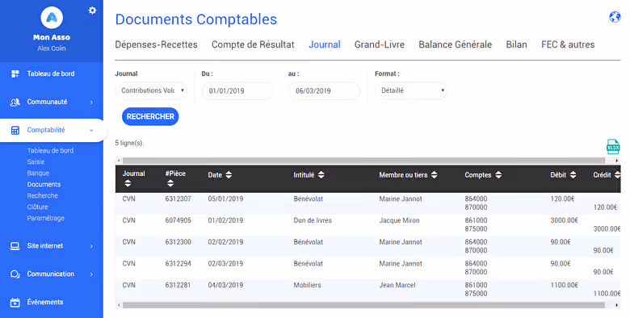
Task: Sort table by Crédit column arrows
Action: [617, 175]
